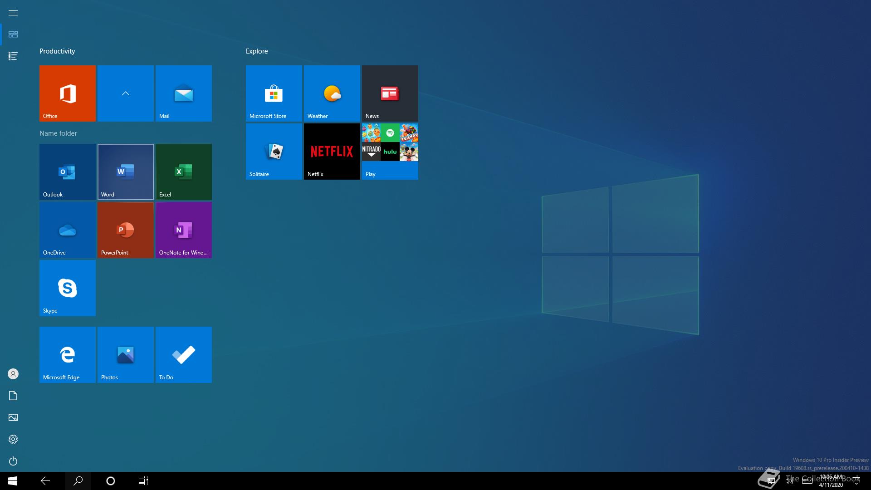871x490 pixels.
Task: Switch to All apps list view
Action: [13, 56]
